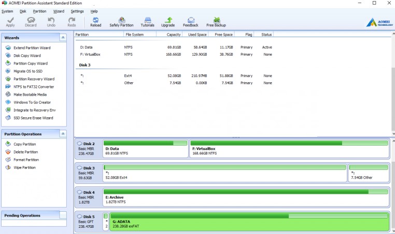The width and height of the screenshot is (395, 234).
Task: Choose the Copy Partition operation
Action: coord(24,144)
